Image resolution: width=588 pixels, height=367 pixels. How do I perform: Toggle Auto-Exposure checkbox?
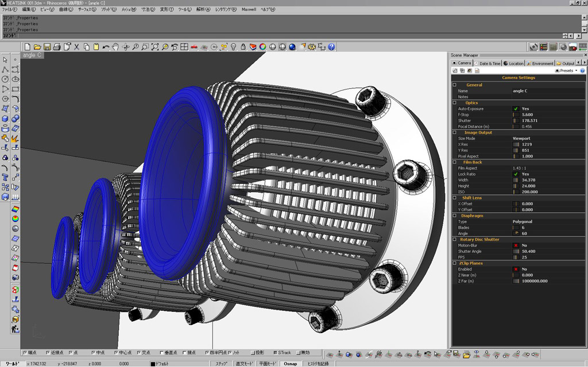[x=516, y=108]
